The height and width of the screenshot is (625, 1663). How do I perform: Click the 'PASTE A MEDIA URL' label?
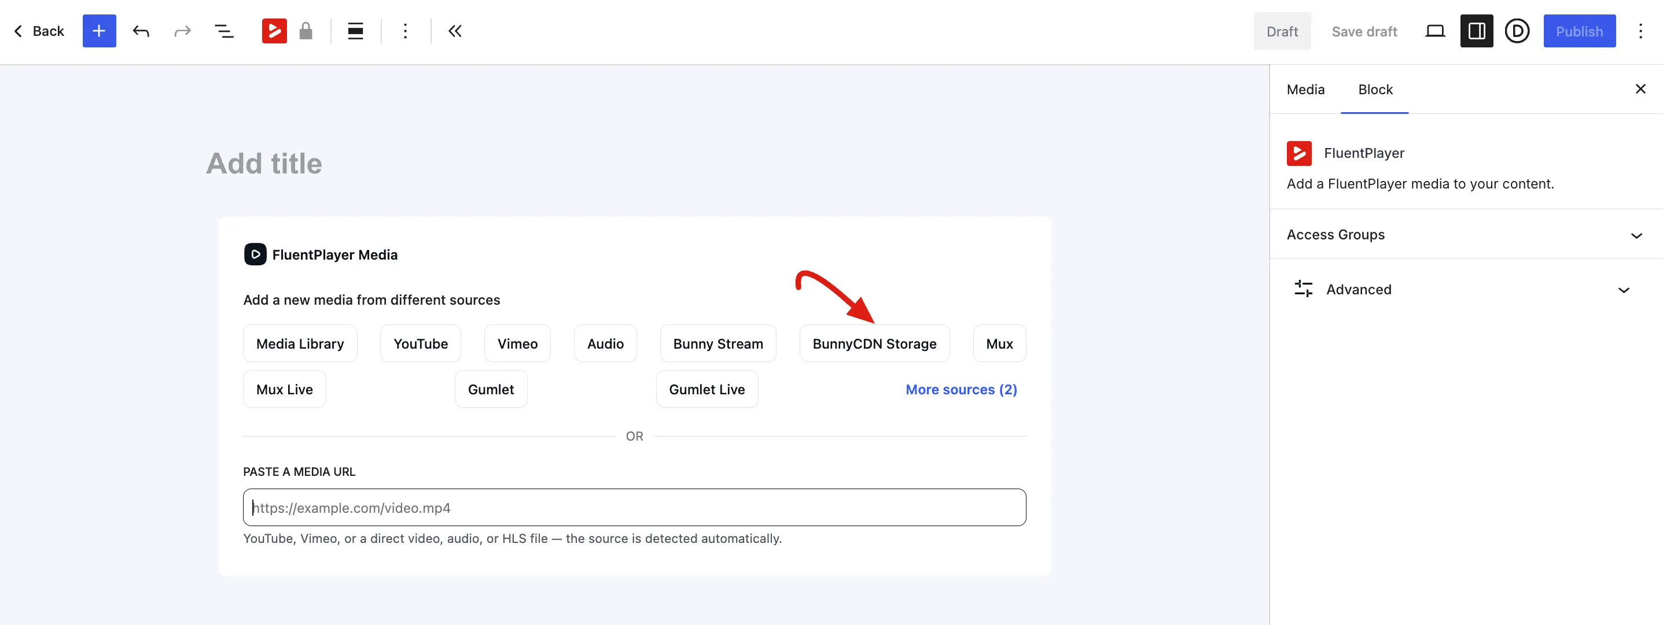tap(300, 472)
